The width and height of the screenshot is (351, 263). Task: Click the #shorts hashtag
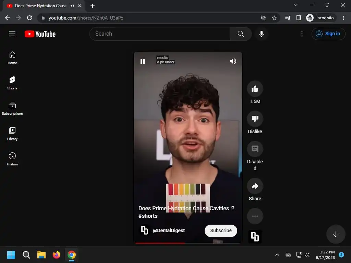[148, 216]
